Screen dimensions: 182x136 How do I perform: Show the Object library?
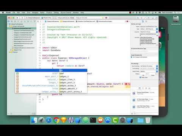coord(146,88)
